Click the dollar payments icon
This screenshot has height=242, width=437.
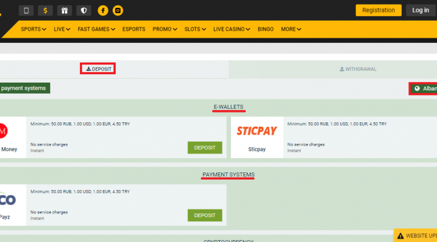[45, 10]
